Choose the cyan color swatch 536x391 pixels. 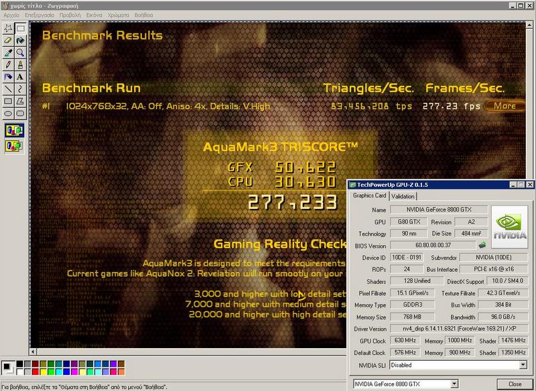59,372
